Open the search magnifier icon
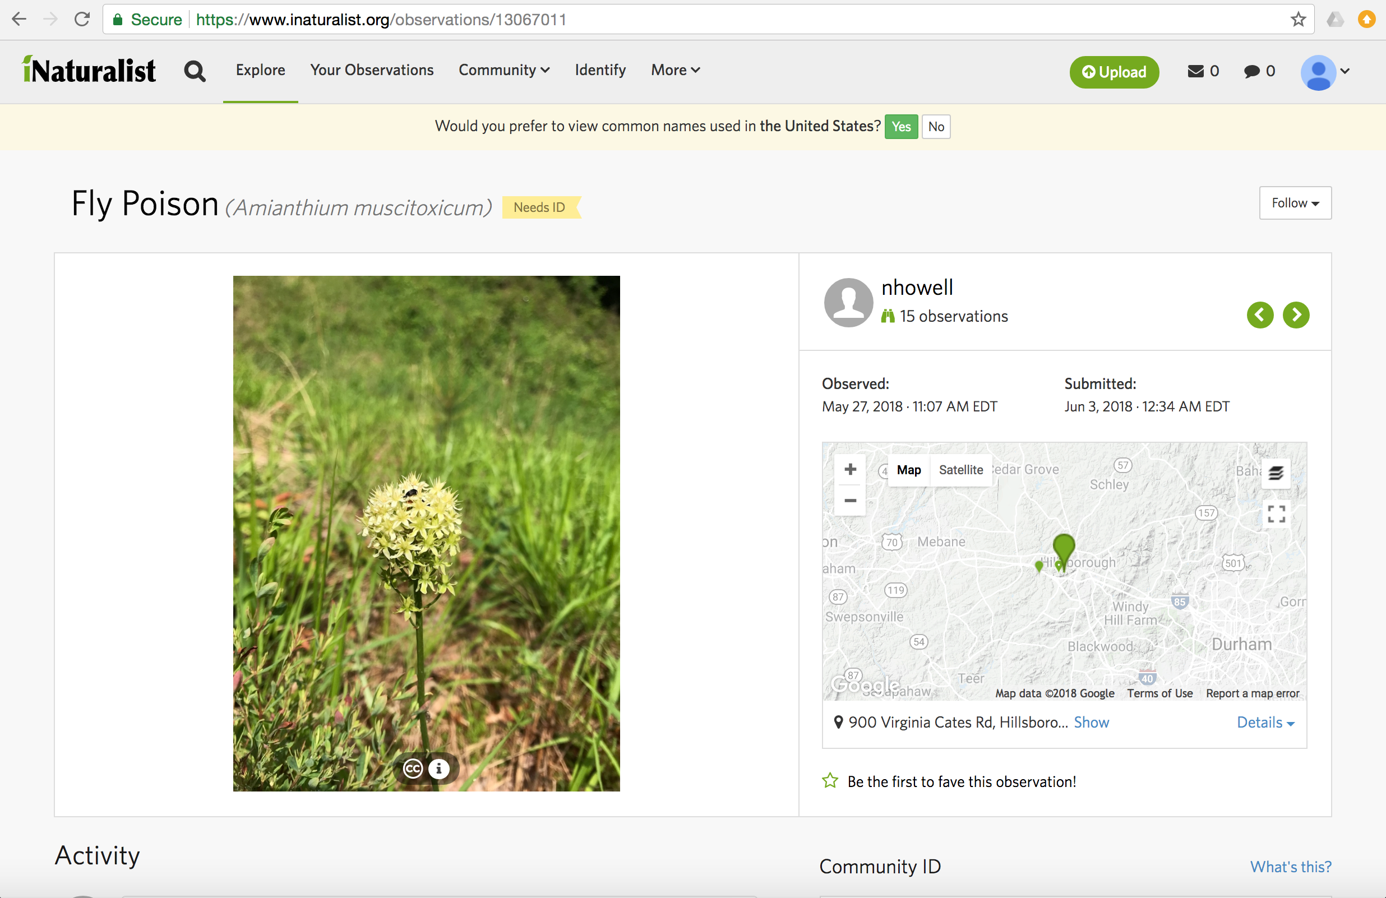The width and height of the screenshot is (1386, 898). click(x=195, y=71)
